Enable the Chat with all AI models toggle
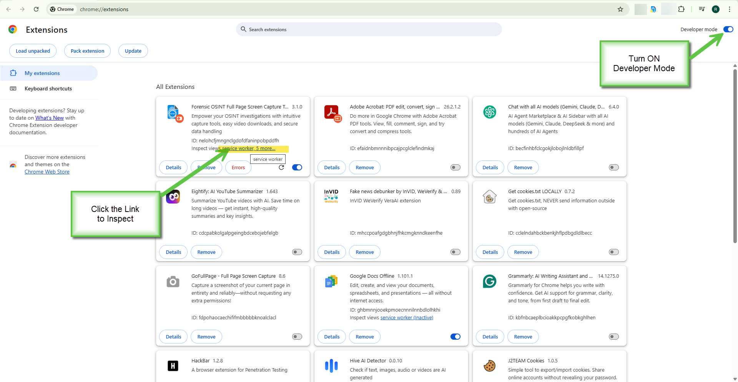738x382 pixels. (614, 167)
